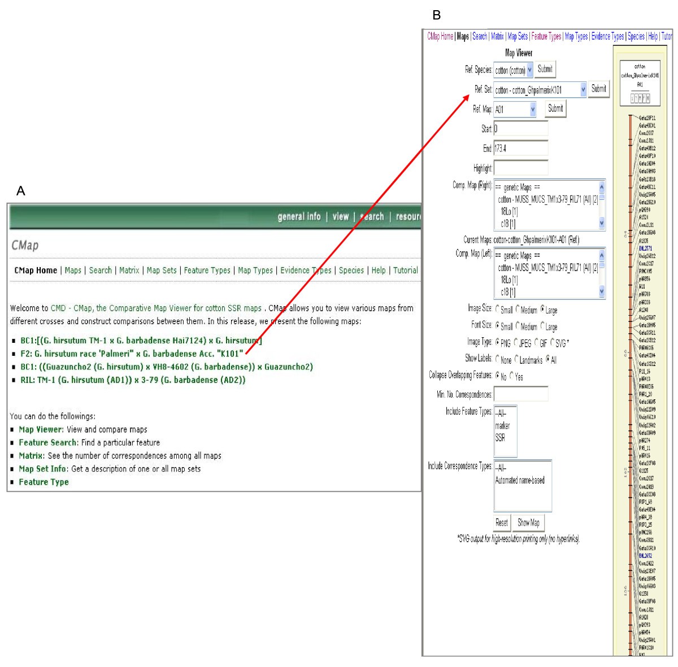Open the RIL TM-1 x 3-79 map link
Image resolution: width=678 pixels, height=667 pixels.
point(133,380)
